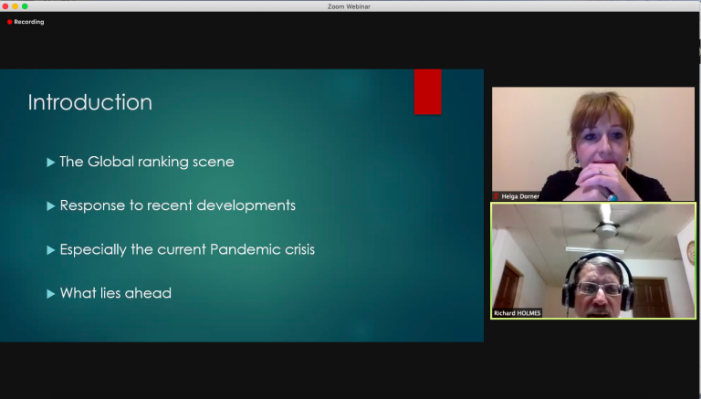Select Helga Dorner's video thumbnail

[592, 143]
